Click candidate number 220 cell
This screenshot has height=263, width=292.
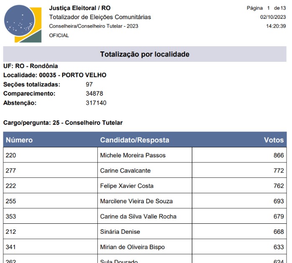point(10,155)
